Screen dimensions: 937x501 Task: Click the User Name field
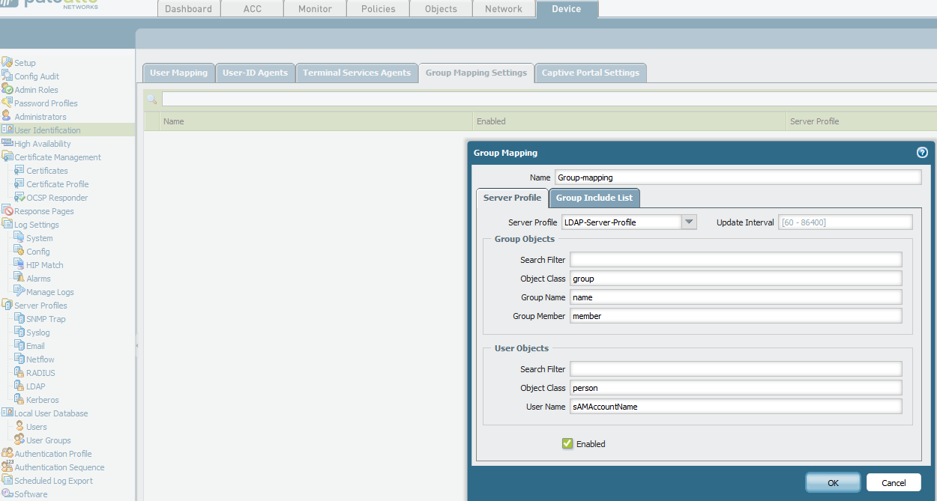tap(735, 406)
